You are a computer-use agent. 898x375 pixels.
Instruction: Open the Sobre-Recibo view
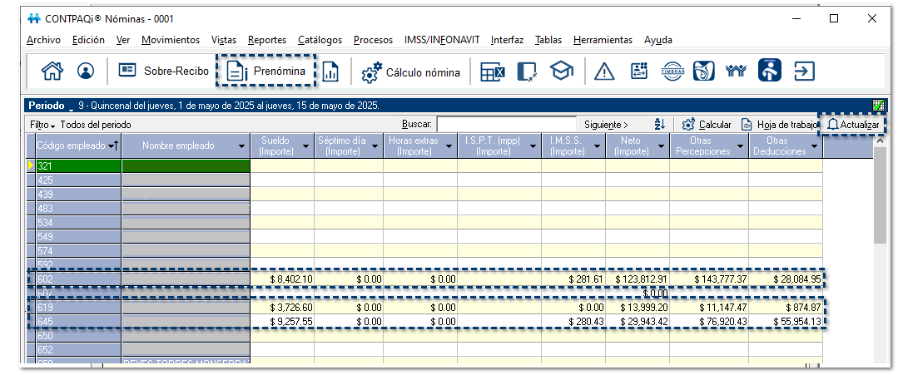pyautogui.click(x=163, y=72)
